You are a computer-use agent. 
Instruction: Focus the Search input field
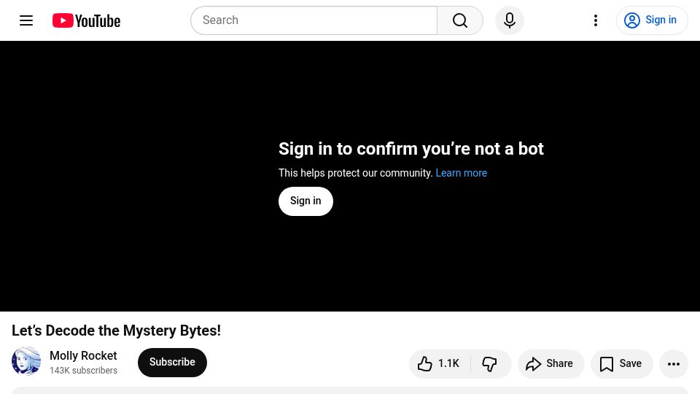click(x=314, y=20)
